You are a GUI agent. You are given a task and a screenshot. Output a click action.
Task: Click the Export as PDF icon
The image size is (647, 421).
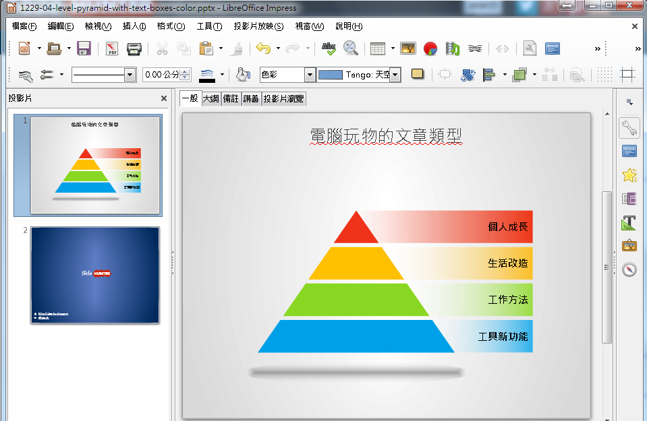coord(111,48)
